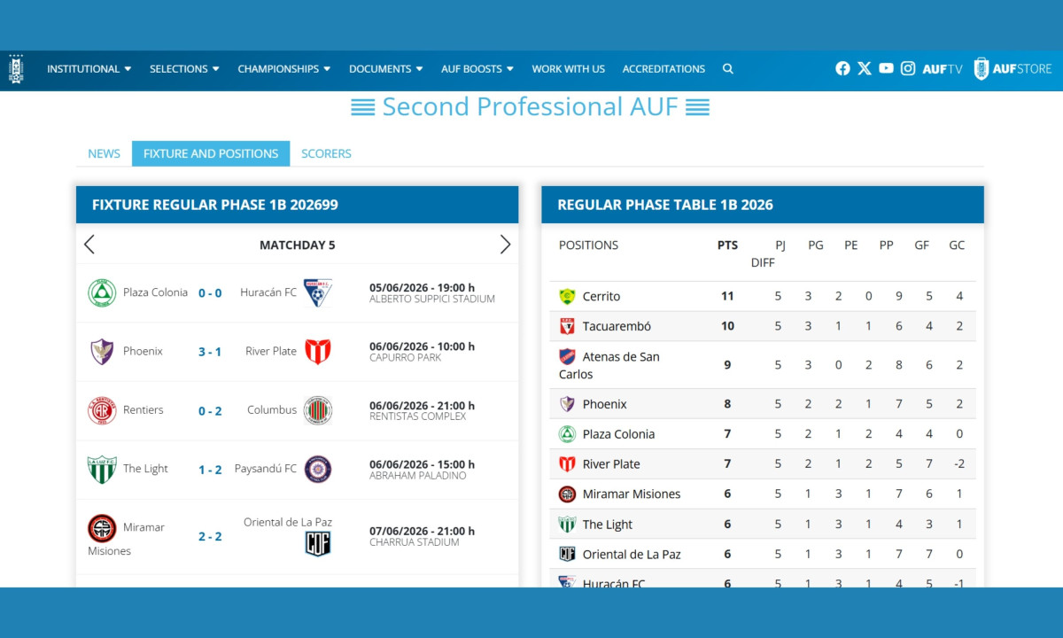This screenshot has width=1063, height=638.
Task: Click Columbus crest in fixture list
Action: pyautogui.click(x=318, y=410)
